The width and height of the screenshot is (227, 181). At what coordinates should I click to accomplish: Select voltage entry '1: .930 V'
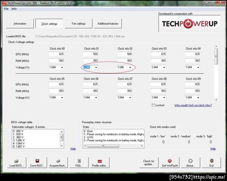[18, 134]
